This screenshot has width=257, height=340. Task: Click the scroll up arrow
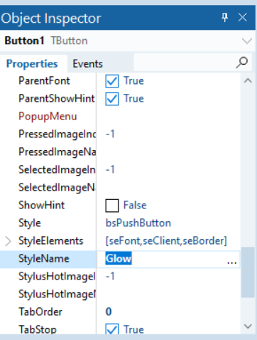[248, 81]
